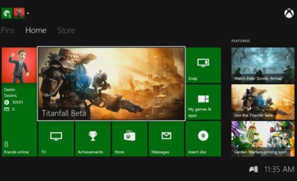Expand the profile dropdown arrow
297x181 pixels.
pyautogui.click(x=28, y=13)
